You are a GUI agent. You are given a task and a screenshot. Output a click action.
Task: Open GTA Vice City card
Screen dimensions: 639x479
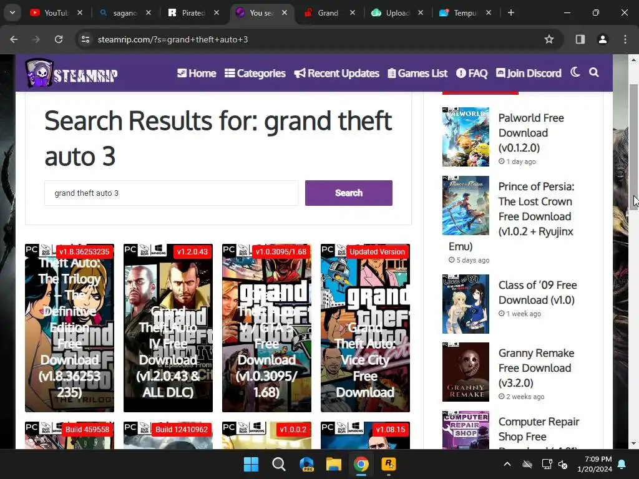coord(366,328)
